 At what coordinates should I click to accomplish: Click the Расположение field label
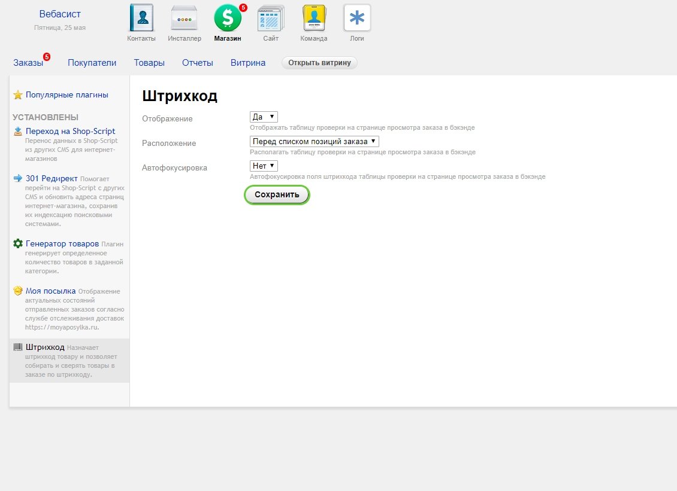coord(169,144)
